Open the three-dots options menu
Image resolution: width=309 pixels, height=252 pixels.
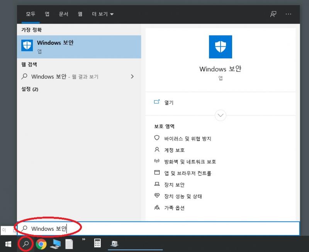coord(288,14)
